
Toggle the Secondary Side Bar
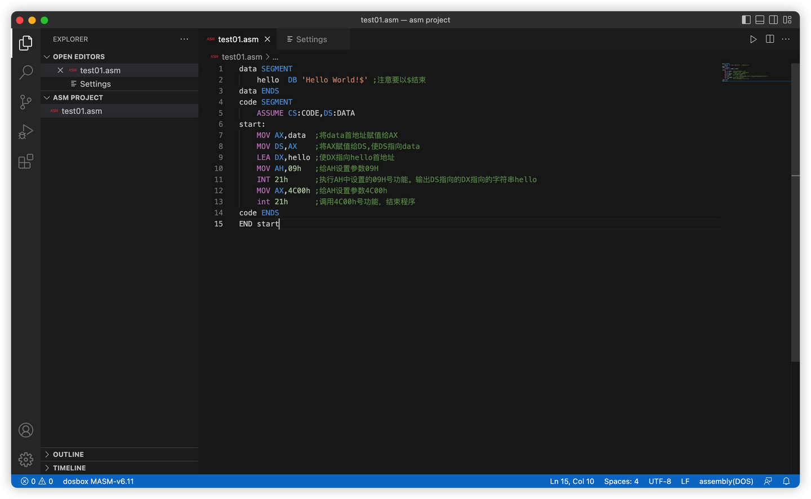[773, 19]
